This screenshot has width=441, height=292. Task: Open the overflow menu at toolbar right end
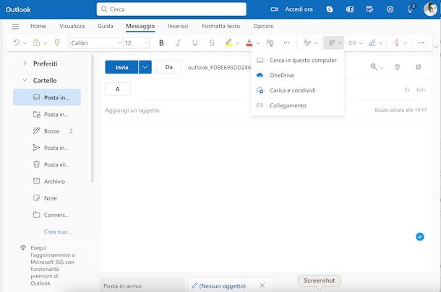click(421, 43)
